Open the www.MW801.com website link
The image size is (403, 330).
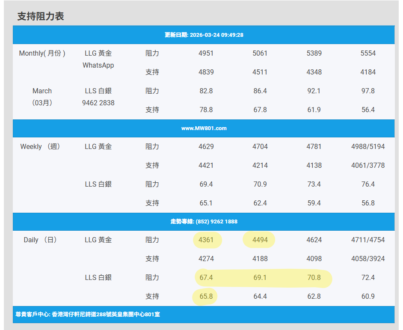(204, 128)
